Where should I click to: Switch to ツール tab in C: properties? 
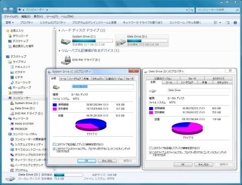[x=63, y=78]
